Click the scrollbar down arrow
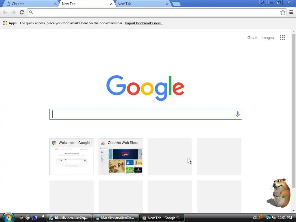The width and height of the screenshot is (296, 222). 293,211
